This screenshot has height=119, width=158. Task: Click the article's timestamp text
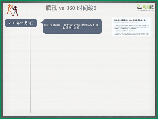[118, 22]
